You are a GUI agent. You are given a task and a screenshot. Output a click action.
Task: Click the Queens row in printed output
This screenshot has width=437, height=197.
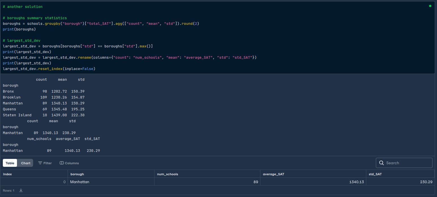(x=44, y=109)
